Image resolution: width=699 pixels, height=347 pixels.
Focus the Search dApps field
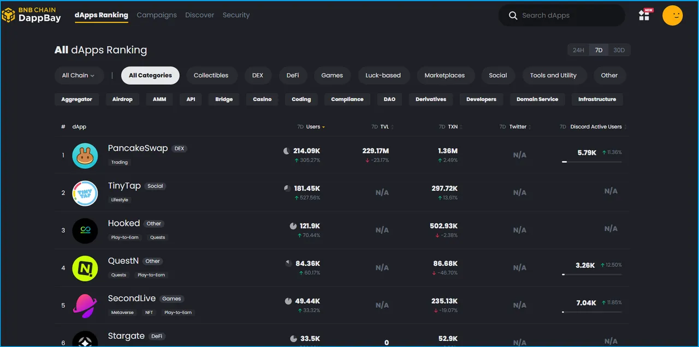561,15
